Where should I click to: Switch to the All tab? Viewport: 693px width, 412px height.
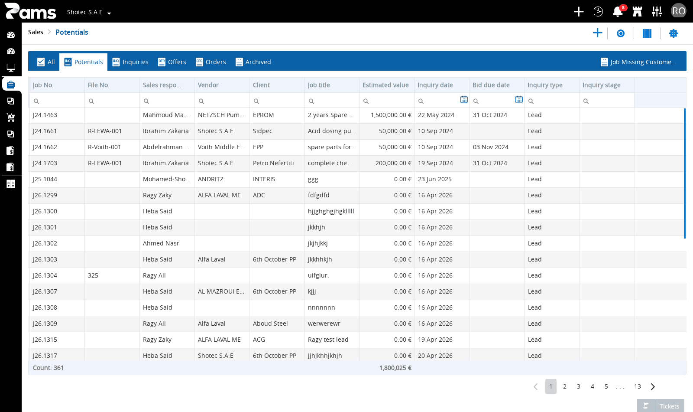(46, 62)
